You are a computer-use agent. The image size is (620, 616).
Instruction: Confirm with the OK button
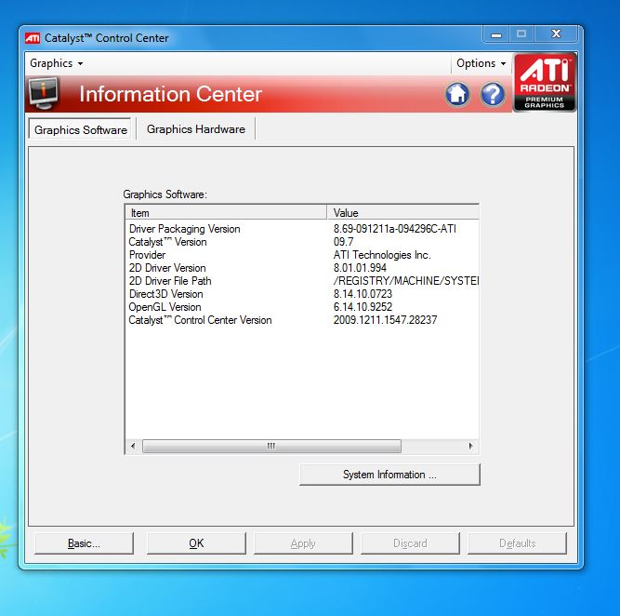coord(196,543)
